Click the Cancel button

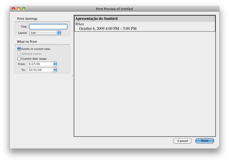[x=182, y=141]
